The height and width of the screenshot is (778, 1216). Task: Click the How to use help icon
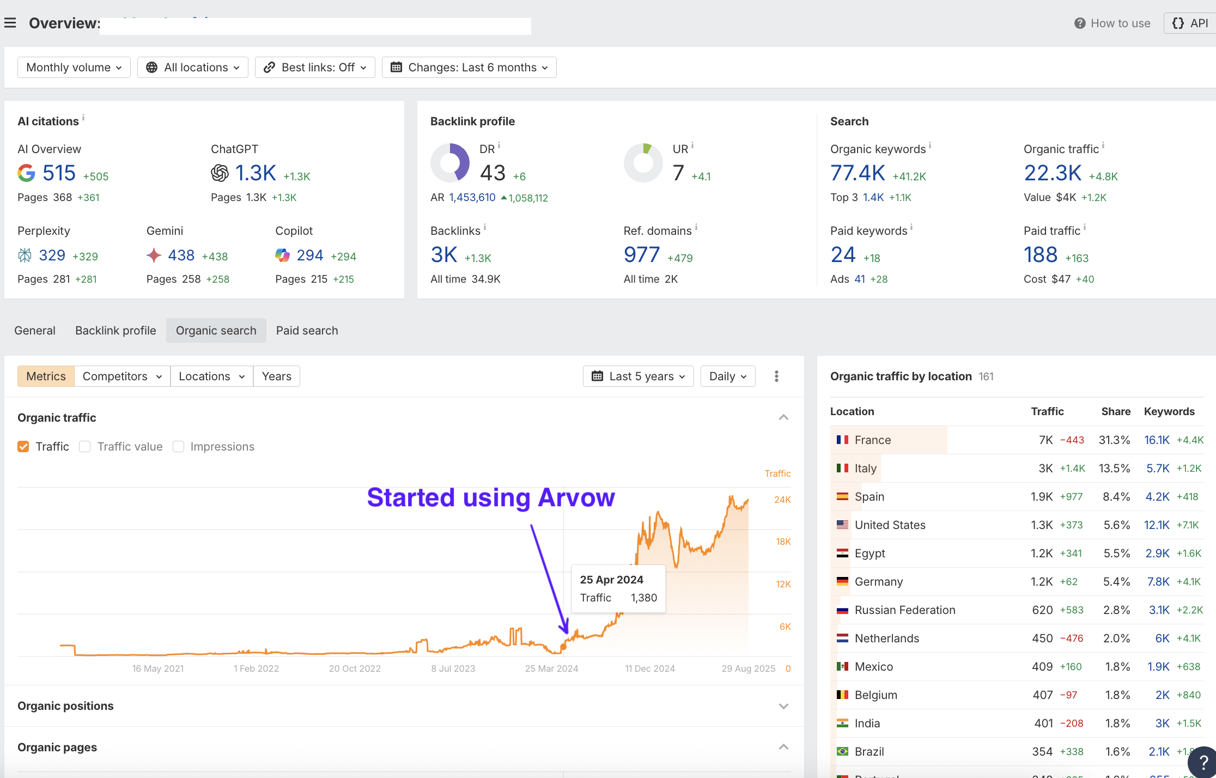click(x=1080, y=23)
